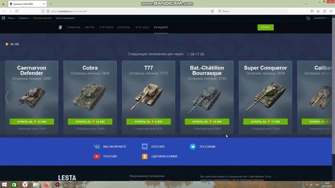335x188 pixels.
Task: Click the gold coin balance icon
Action: (7, 44)
